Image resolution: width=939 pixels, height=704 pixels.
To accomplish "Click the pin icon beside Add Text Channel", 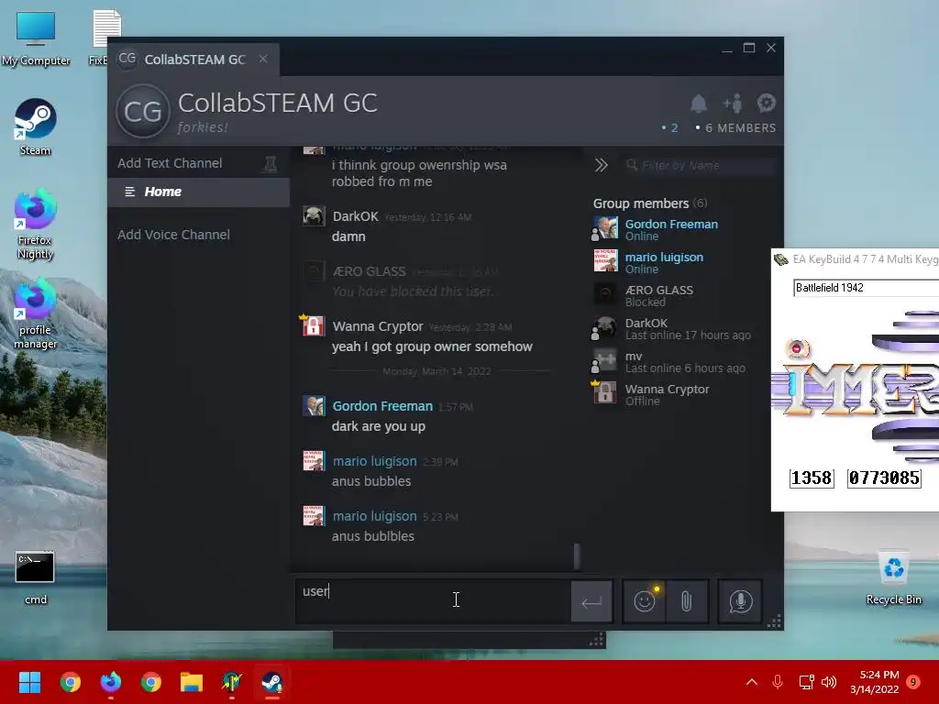I will (271, 163).
